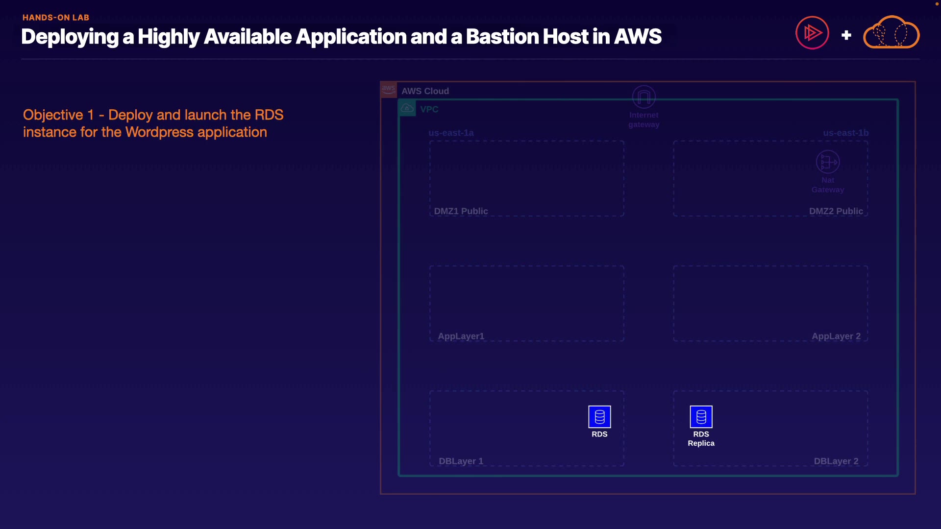
Task: Click the orange cloud brain logo
Action: [x=891, y=33]
